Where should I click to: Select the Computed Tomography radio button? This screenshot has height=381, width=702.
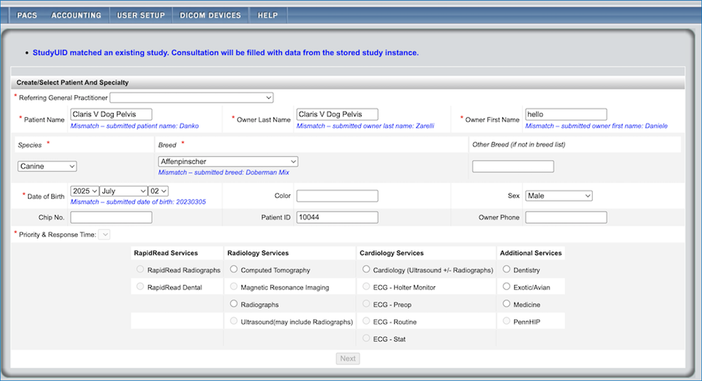pos(234,268)
